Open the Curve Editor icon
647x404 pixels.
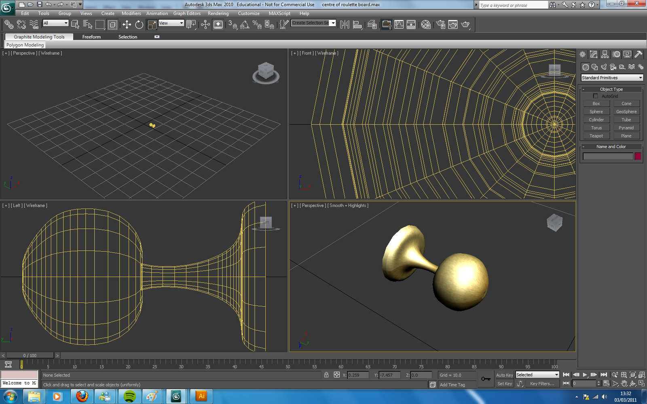point(399,25)
